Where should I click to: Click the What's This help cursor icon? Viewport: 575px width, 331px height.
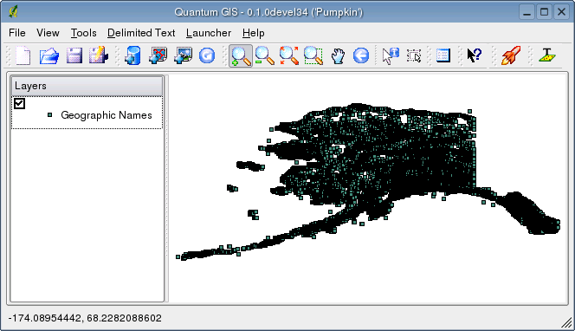tap(474, 55)
